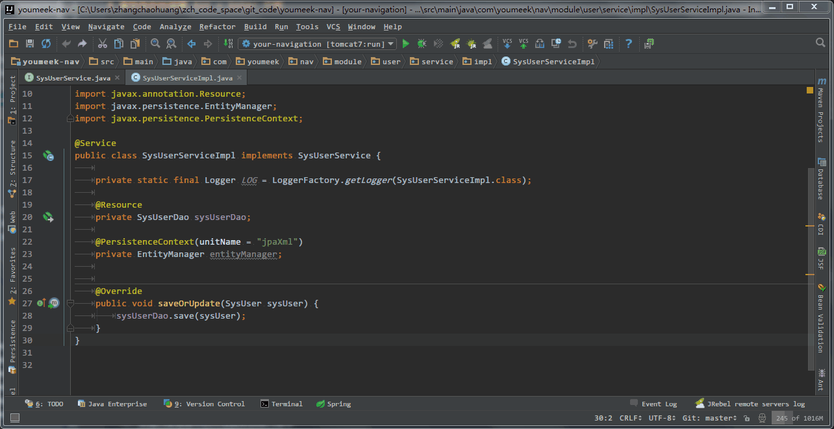This screenshot has height=429, width=834.
Task: Toggle the file read-only lock icon
Action: (x=746, y=418)
